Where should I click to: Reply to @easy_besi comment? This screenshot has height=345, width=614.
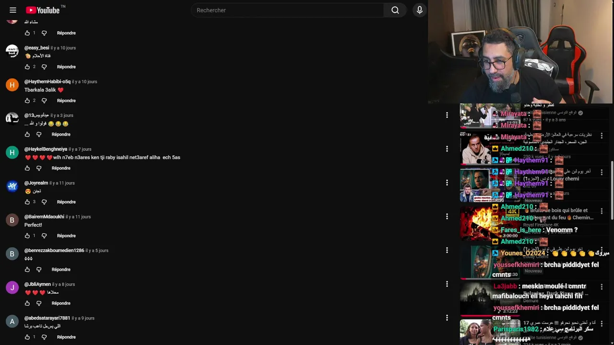click(66, 67)
